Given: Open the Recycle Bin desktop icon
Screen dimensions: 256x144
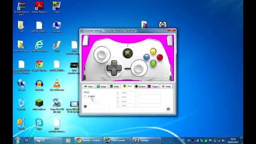Looking at the screenshot, I should (21, 105).
